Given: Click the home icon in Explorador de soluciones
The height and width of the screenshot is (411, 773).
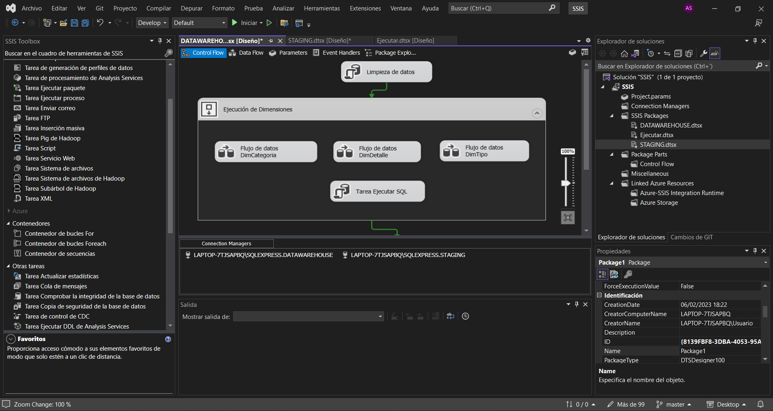Looking at the screenshot, I should tap(624, 53).
